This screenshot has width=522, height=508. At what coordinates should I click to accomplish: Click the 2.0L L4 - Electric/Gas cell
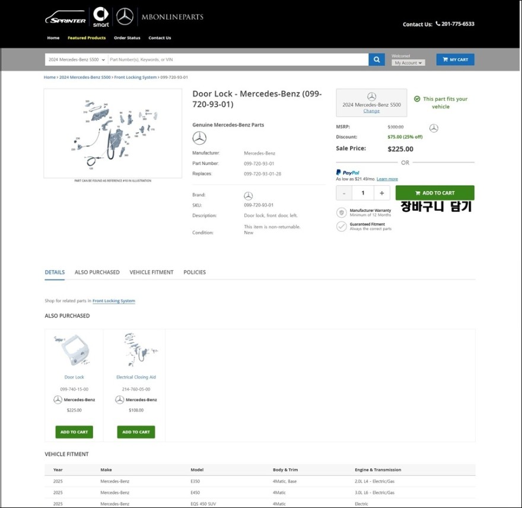(x=374, y=481)
